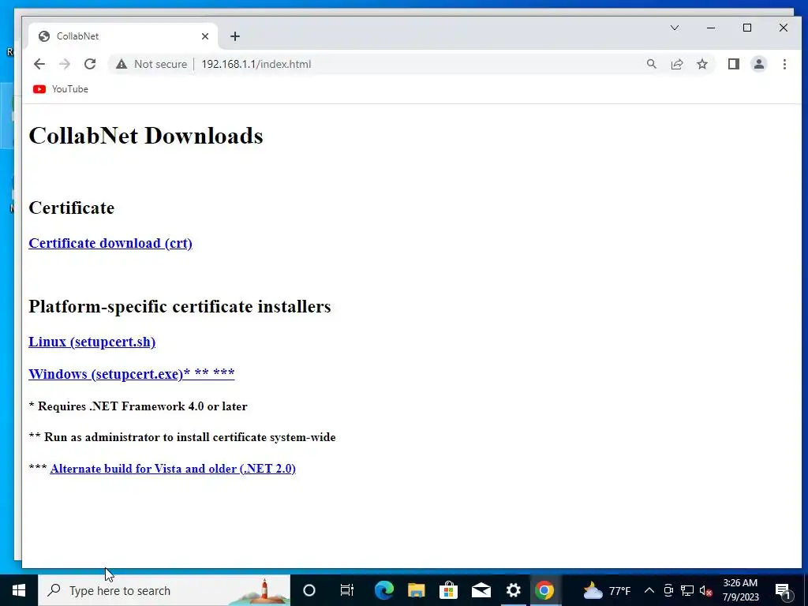Click the CollabNet Downloads heading
Screen dimensions: 808x606
tap(146, 136)
